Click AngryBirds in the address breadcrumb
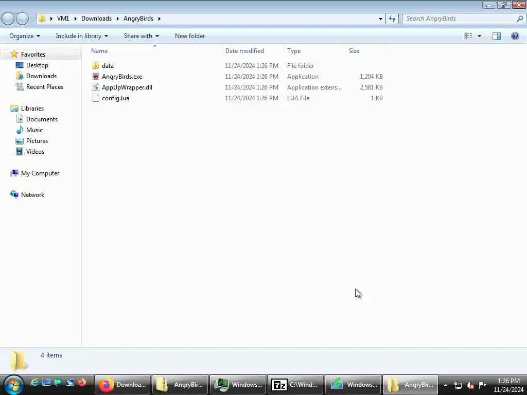This screenshot has width=527, height=395. coord(138,19)
